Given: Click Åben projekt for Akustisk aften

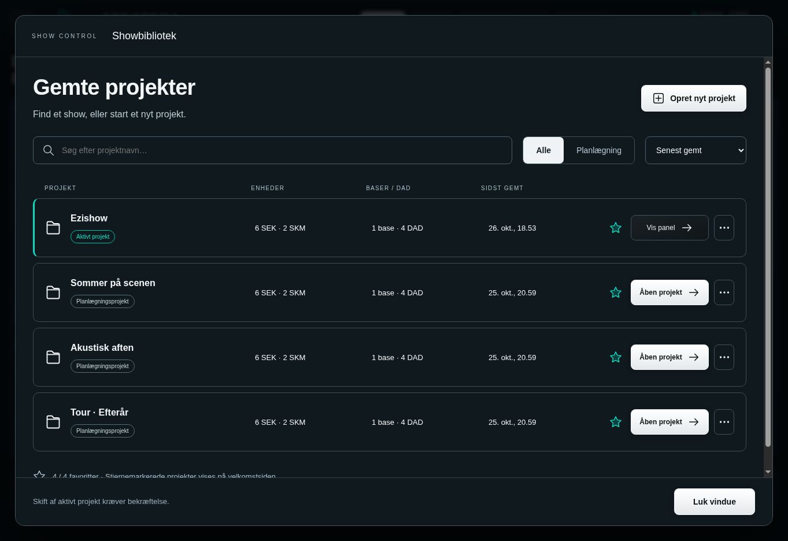Looking at the screenshot, I should click(x=669, y=357).
